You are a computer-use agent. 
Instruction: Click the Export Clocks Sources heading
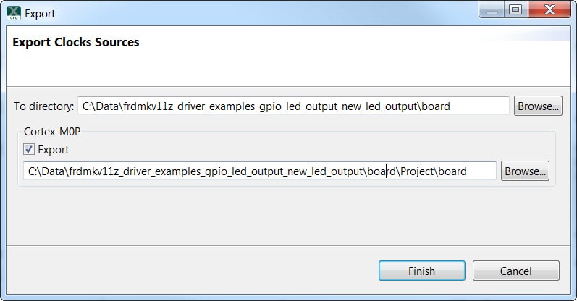[76, 42]
